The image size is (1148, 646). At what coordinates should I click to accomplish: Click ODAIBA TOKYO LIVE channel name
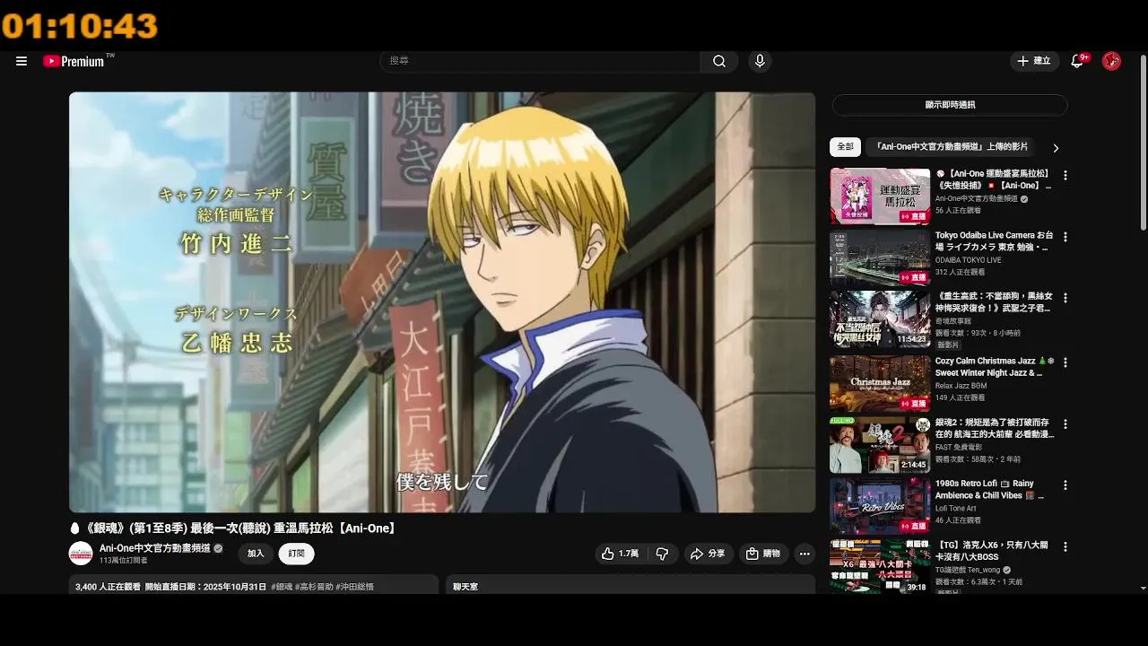click(x=969, y=260)
